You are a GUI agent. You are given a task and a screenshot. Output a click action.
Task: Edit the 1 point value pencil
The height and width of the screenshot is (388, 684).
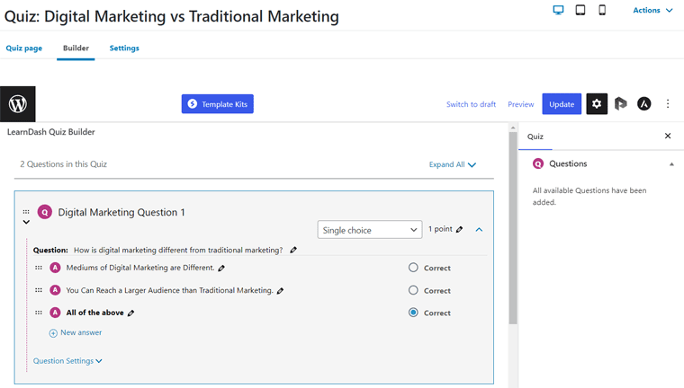[x=460, y=230]
